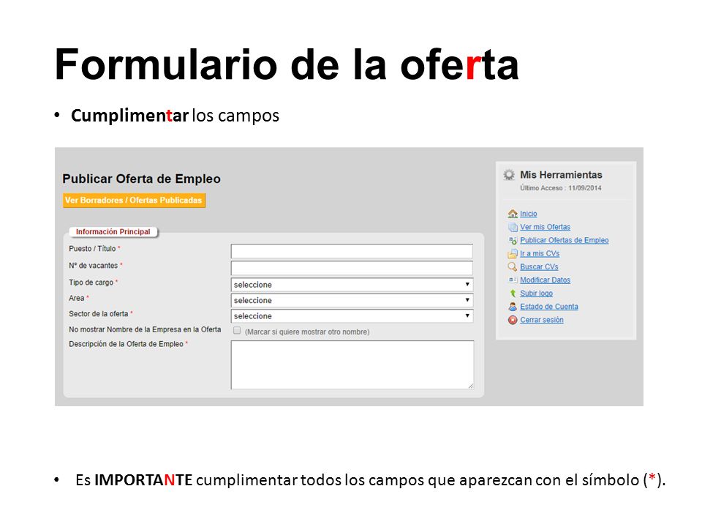Viewport: 702px width, 527px height.
Task: Click the house icon beside Inicio
Action: pos(513,214)
